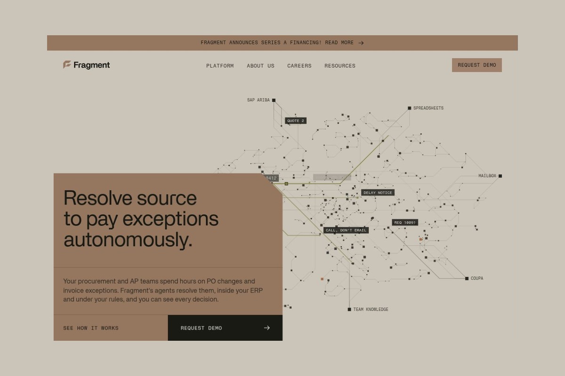
Task: Select the Team Knowledge square node
Action: (349, 309)
